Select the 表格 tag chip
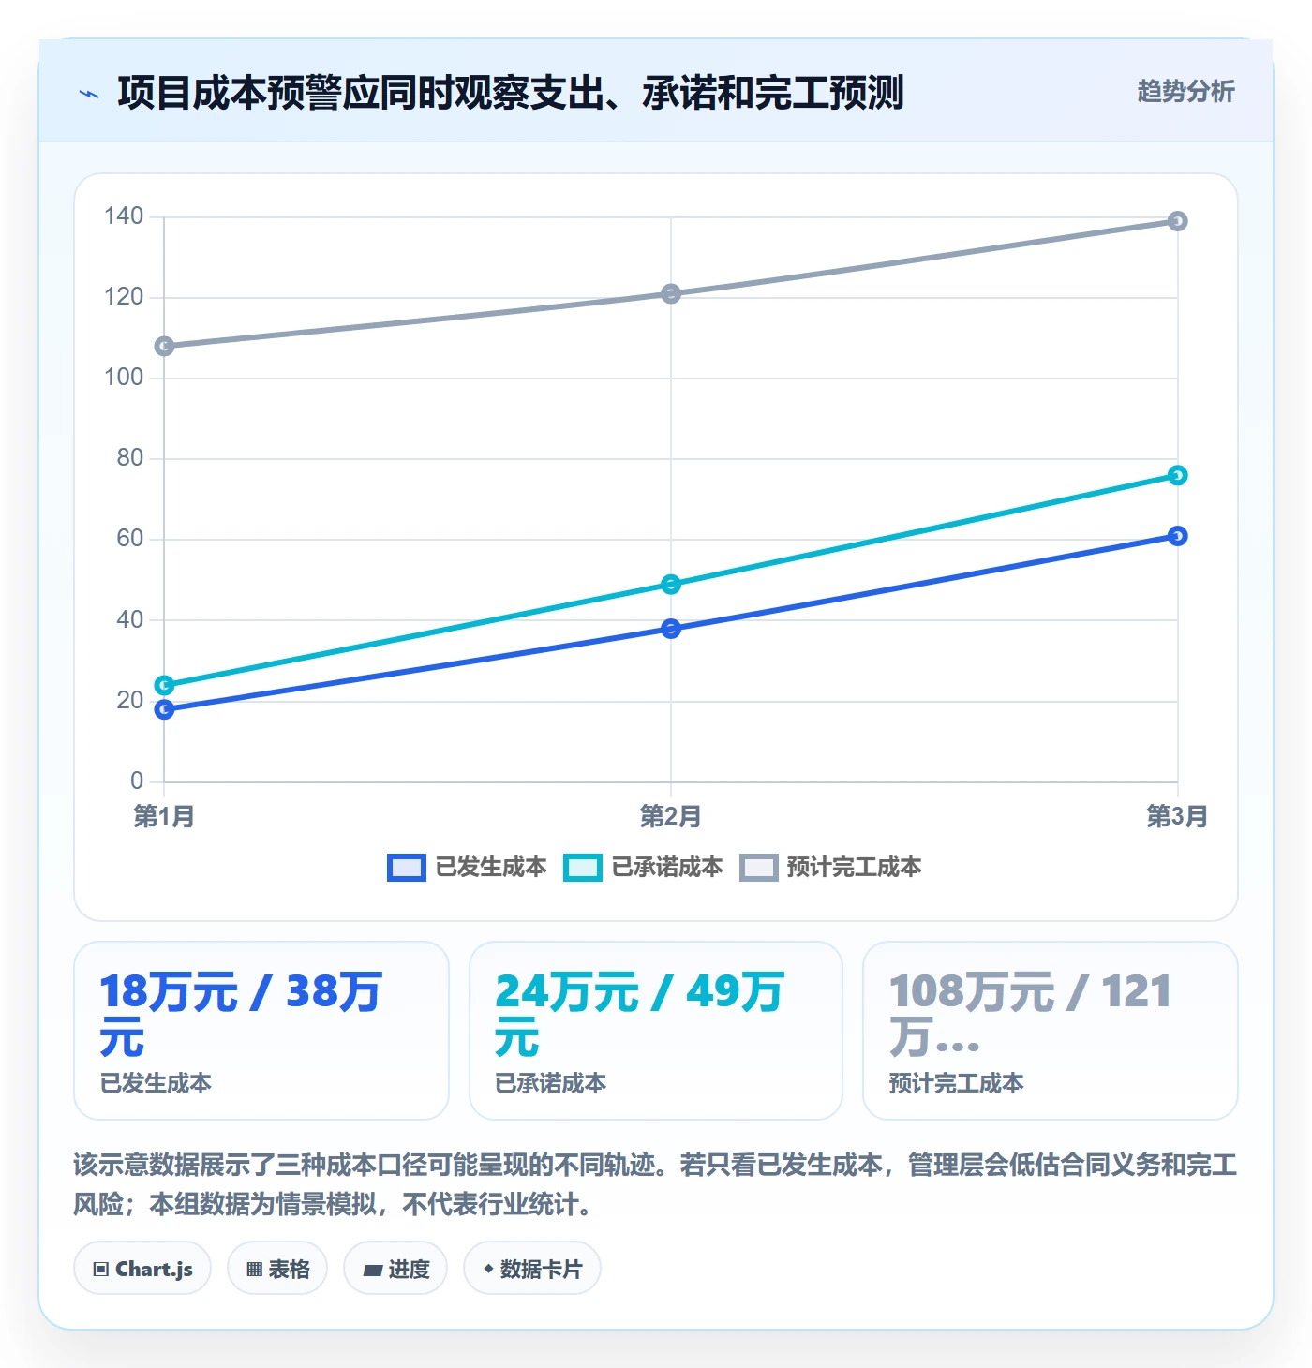 [277, 1269]
